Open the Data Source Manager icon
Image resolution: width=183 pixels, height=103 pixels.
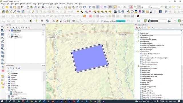pos(3,12)
